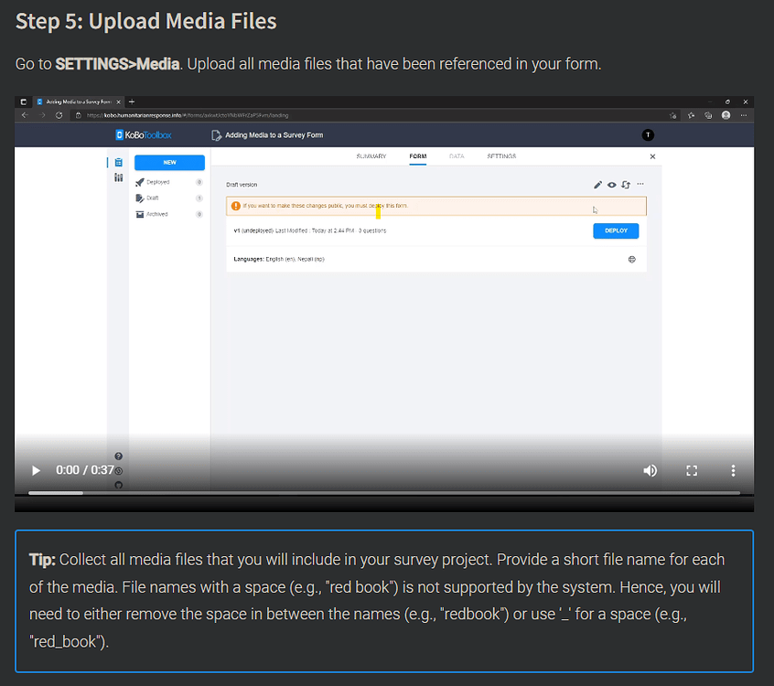Select the pencil edit icon for the draft

pyautogui.click(x=598, y=185)
